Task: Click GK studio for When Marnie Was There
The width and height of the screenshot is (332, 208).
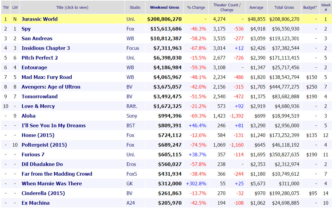Action: click(130, 184)
